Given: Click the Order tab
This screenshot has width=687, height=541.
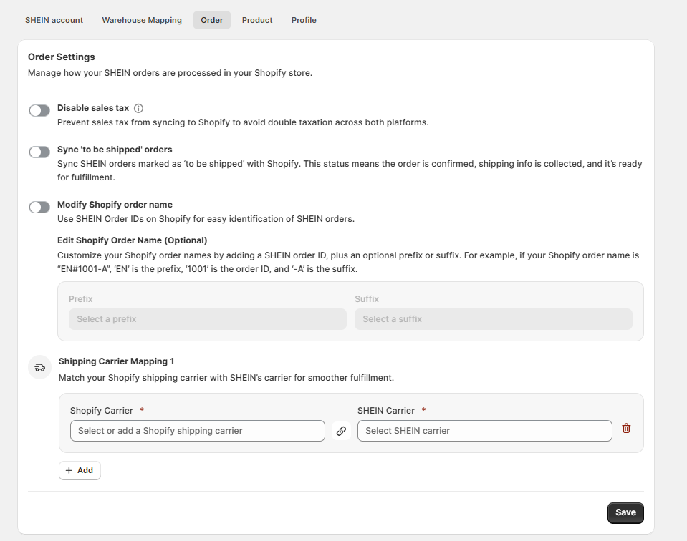Looking at the screenshot, I should [x=212, y=20].
